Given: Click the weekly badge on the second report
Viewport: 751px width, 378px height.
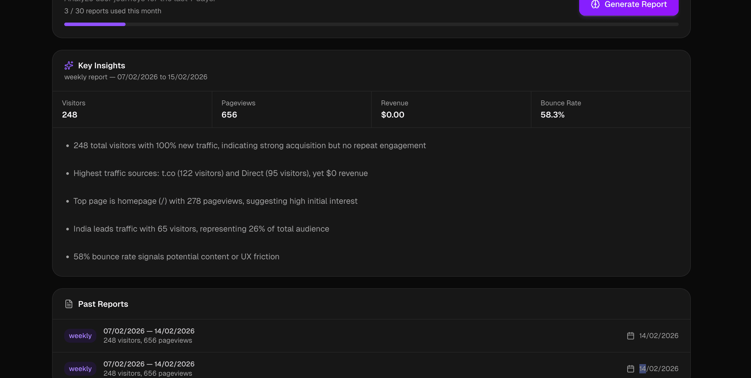Looking at the screenshot, I should click(x=80, y=368).
